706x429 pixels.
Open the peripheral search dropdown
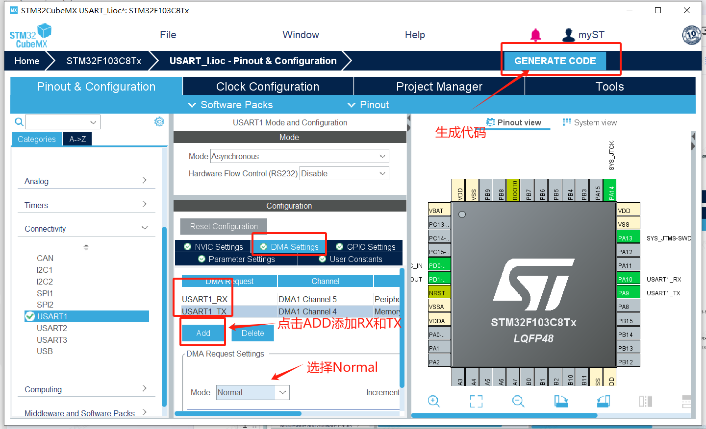[93, 122]
